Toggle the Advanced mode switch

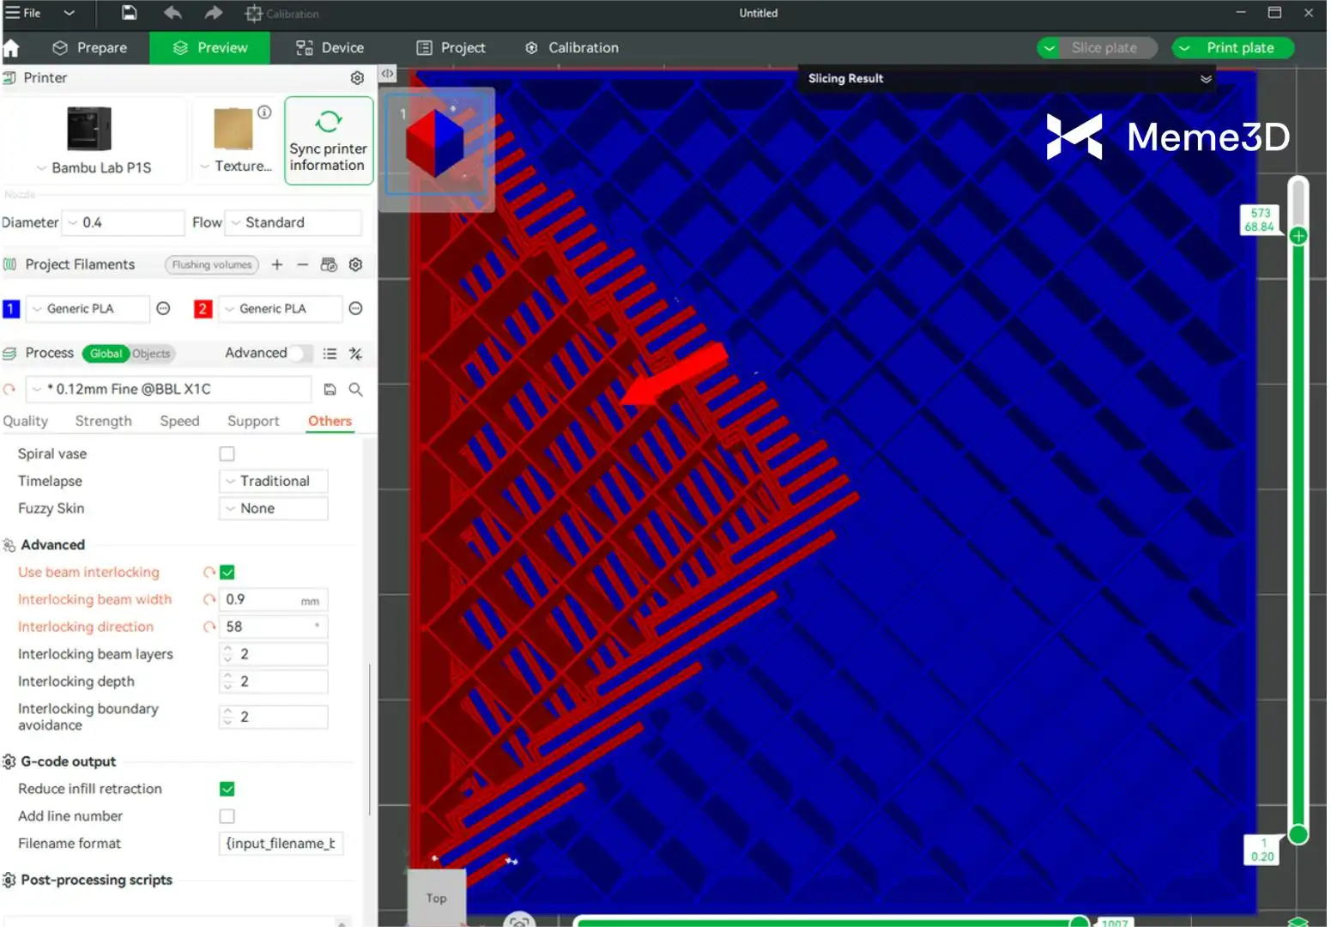(299, 354)
